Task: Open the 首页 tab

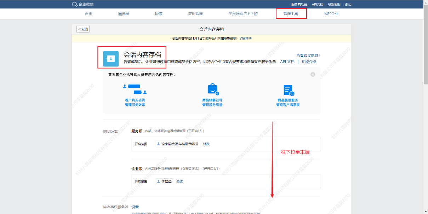Action: 89,14
